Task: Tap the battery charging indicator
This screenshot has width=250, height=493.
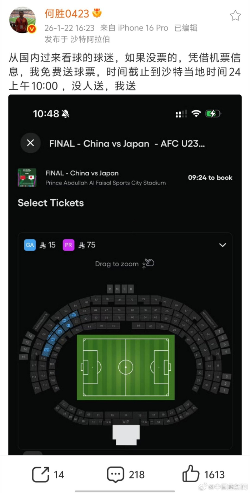Action: point(213,114)
